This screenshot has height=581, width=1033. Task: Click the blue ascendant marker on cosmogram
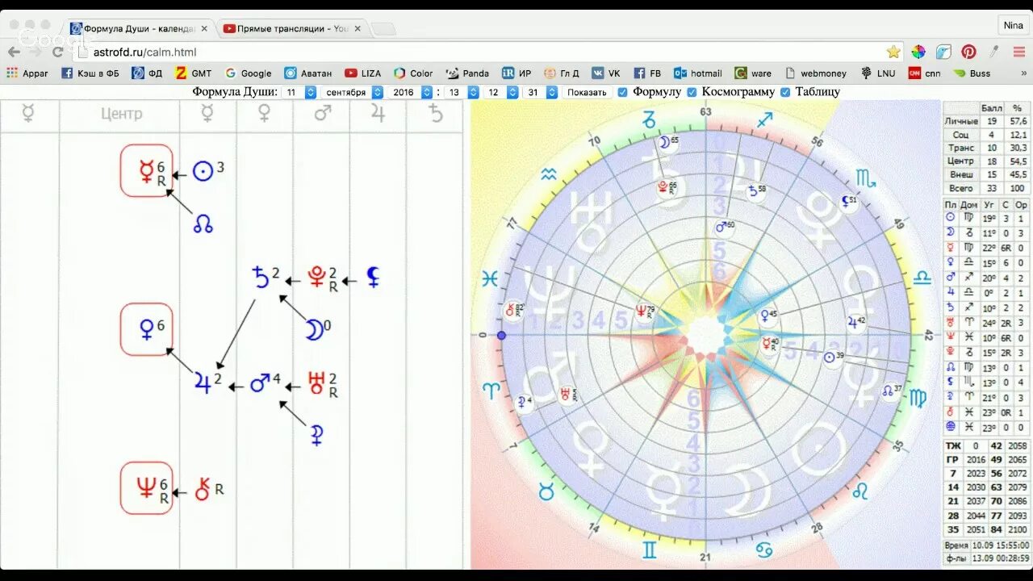(501, 335)
